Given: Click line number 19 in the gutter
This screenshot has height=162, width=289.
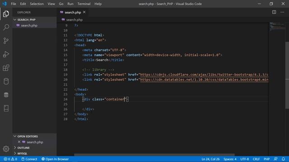Looking at the screenshot, I should 65,75.
